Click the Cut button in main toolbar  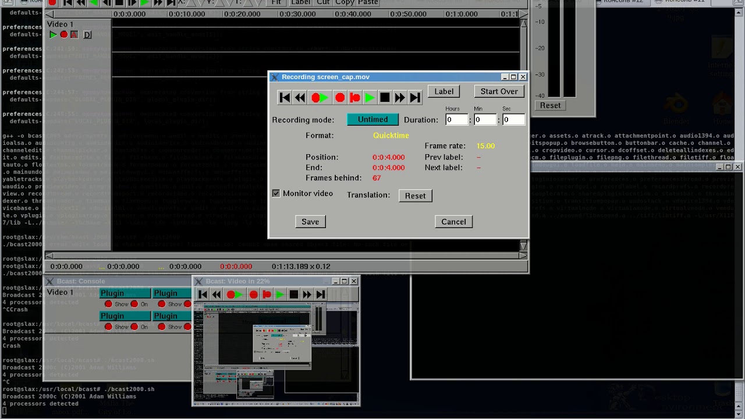point(323,2)
